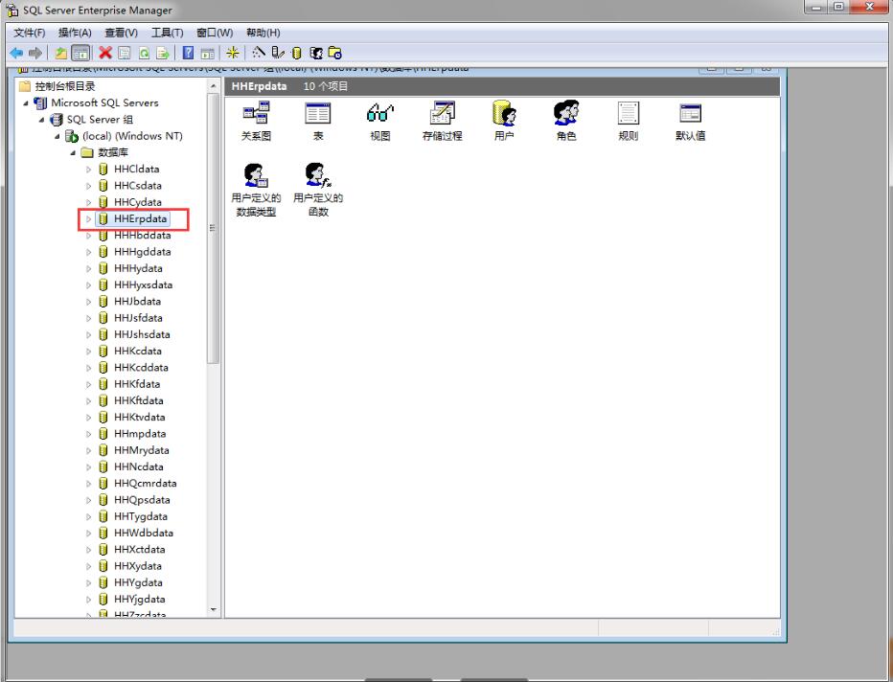Select the HHTygdata database
The image size is (893, 682).
141,516
